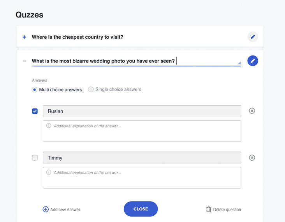285x222 pixels.
Task: Click the info icon in Ruslan's explanation box
Action: coord(49,126)
